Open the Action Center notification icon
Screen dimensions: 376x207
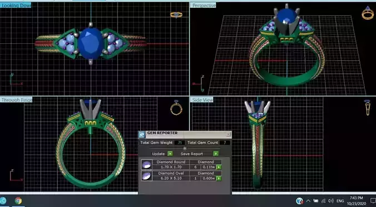[373, 201]
